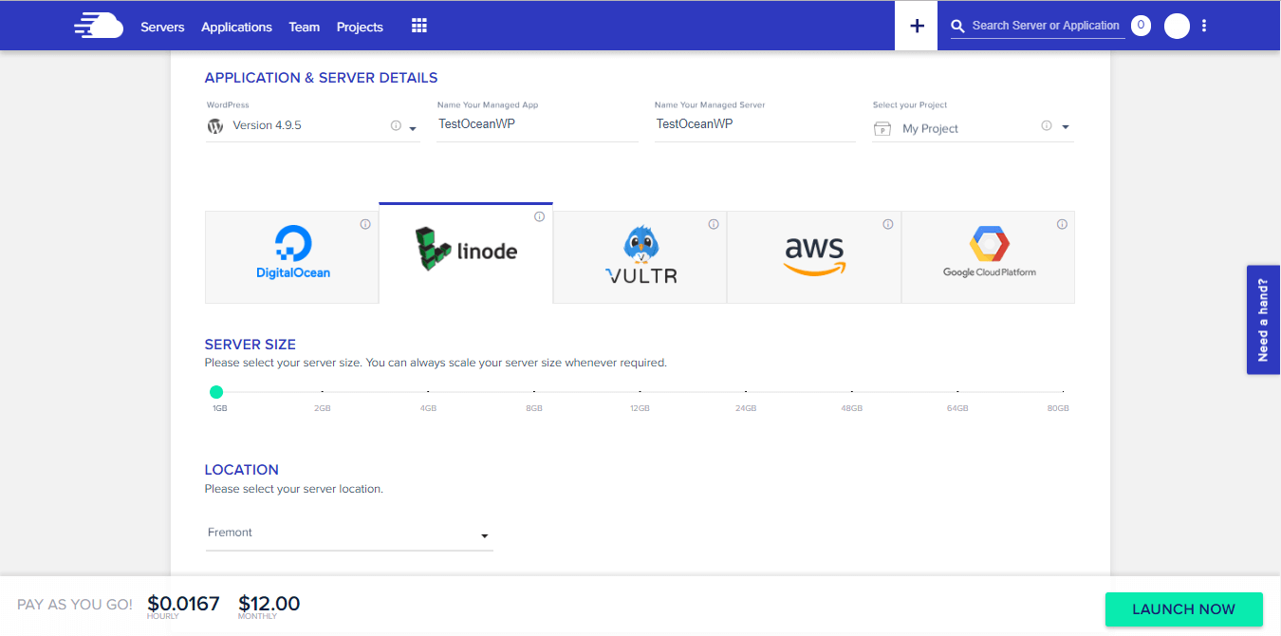Open the Need a hand? side tab
The width and height of the screenshot is (1281, 636).
pos(1263,320)
